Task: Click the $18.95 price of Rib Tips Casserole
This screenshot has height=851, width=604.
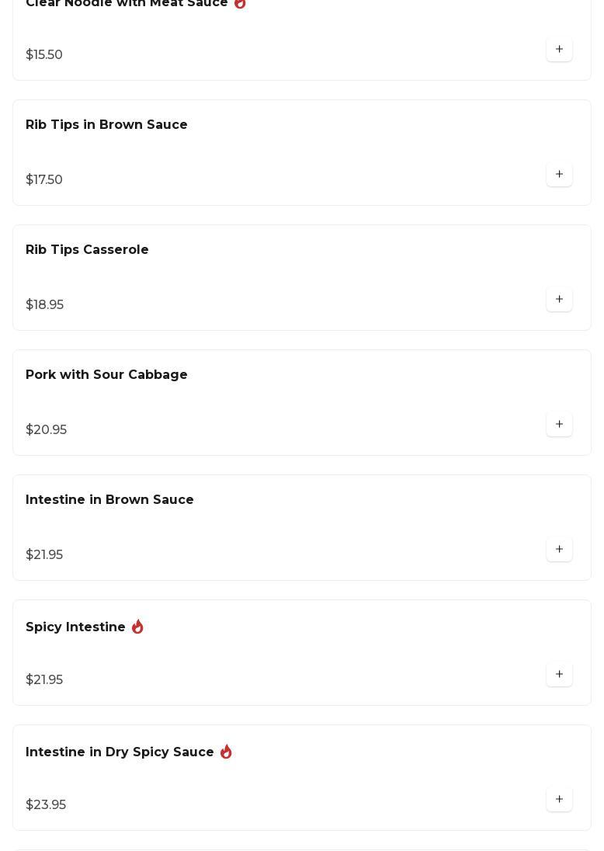Action: click(x=45, y=305)
